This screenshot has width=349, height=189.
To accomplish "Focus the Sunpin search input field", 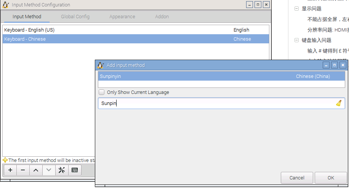I will 221,103.
